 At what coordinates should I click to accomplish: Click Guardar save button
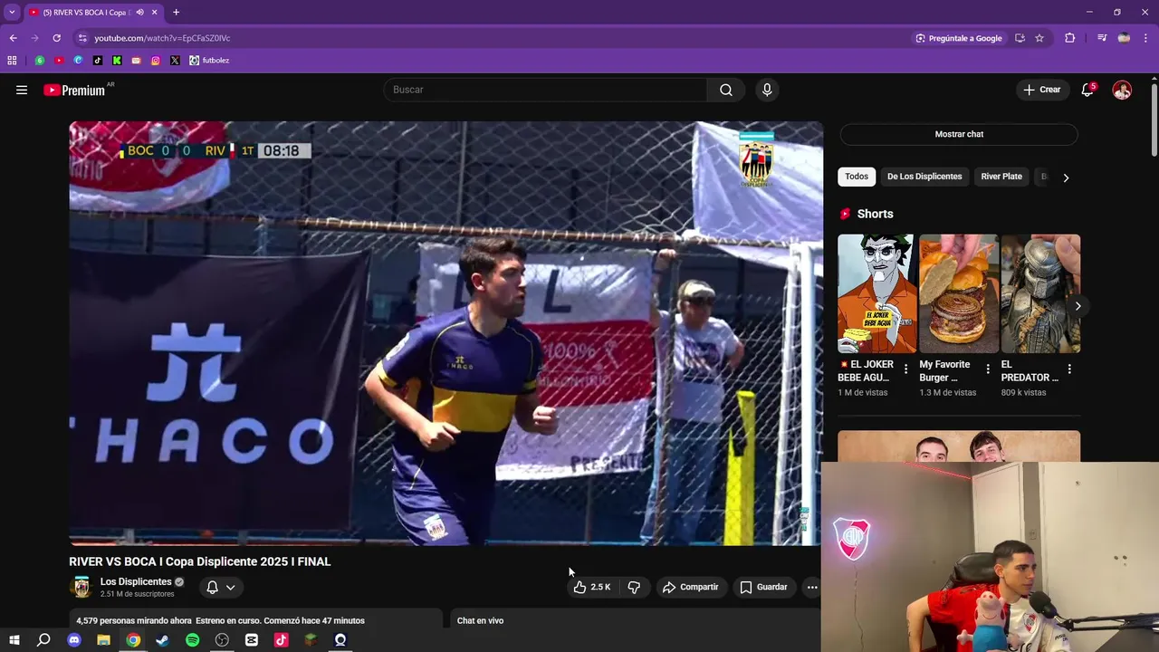[763, 587]
